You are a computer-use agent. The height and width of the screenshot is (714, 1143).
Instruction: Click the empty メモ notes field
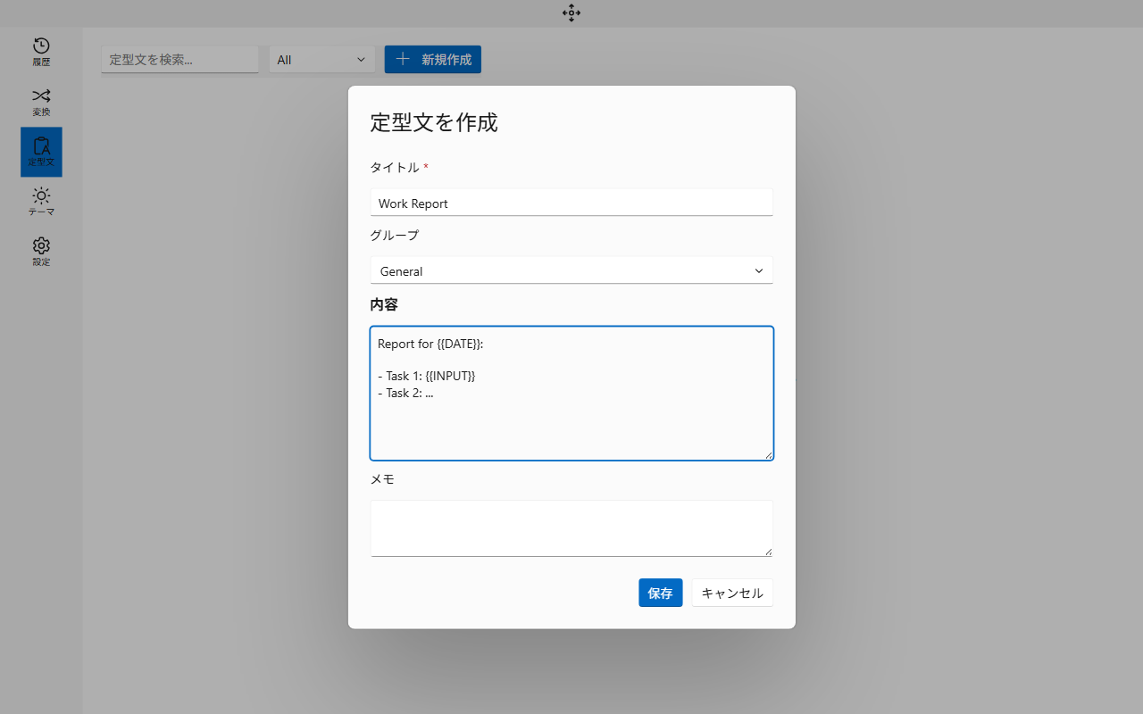coord(571,527)
